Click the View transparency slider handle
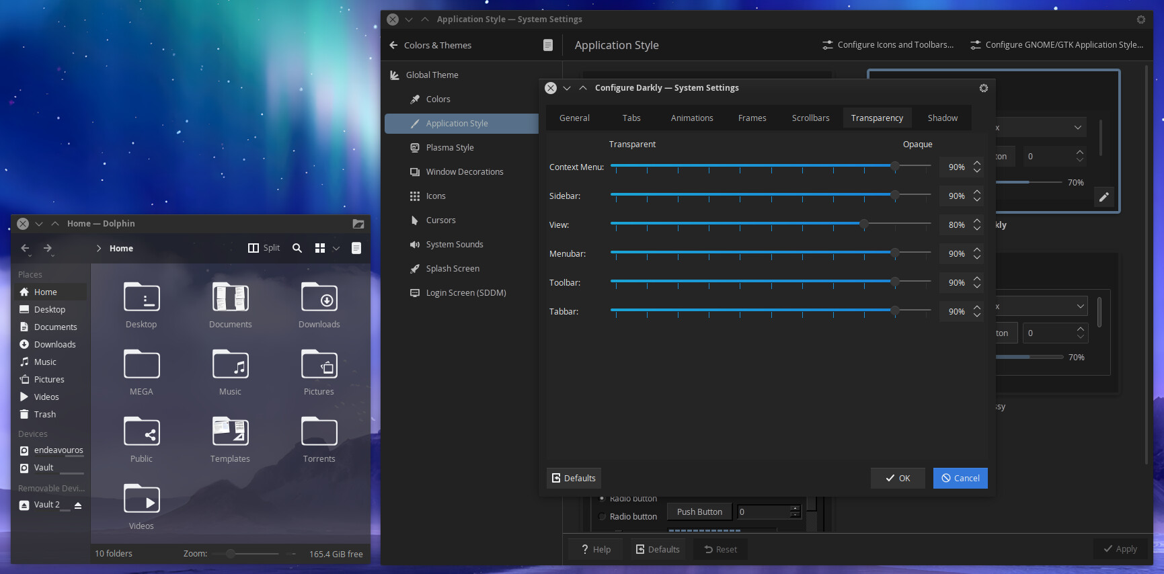1164x574 pixels. (x=864, y=224)
